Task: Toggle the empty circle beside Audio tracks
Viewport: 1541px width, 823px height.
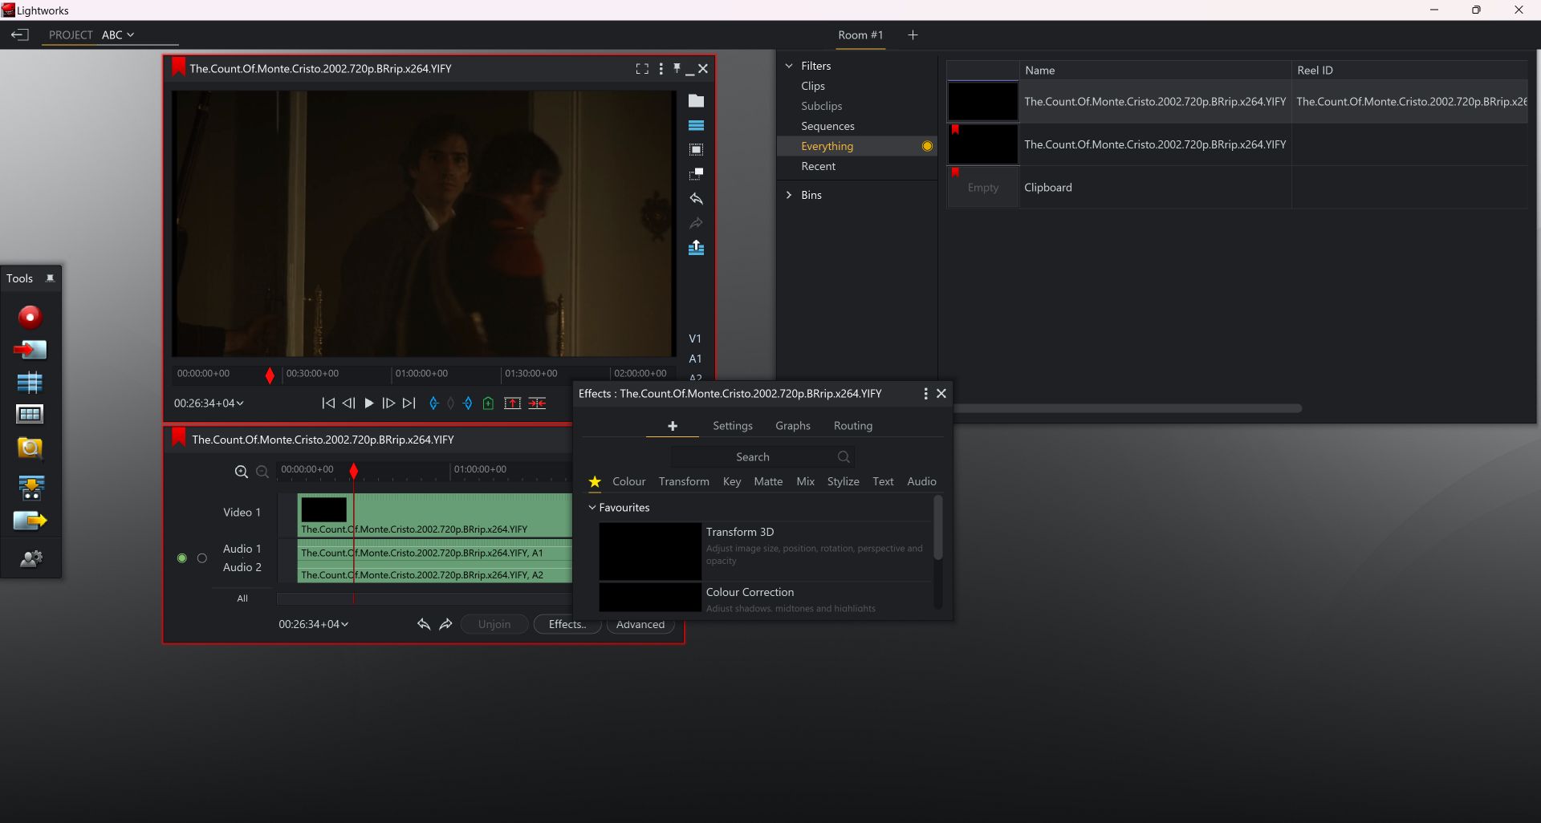Action: pyautogui.click(x=202, y=558)
